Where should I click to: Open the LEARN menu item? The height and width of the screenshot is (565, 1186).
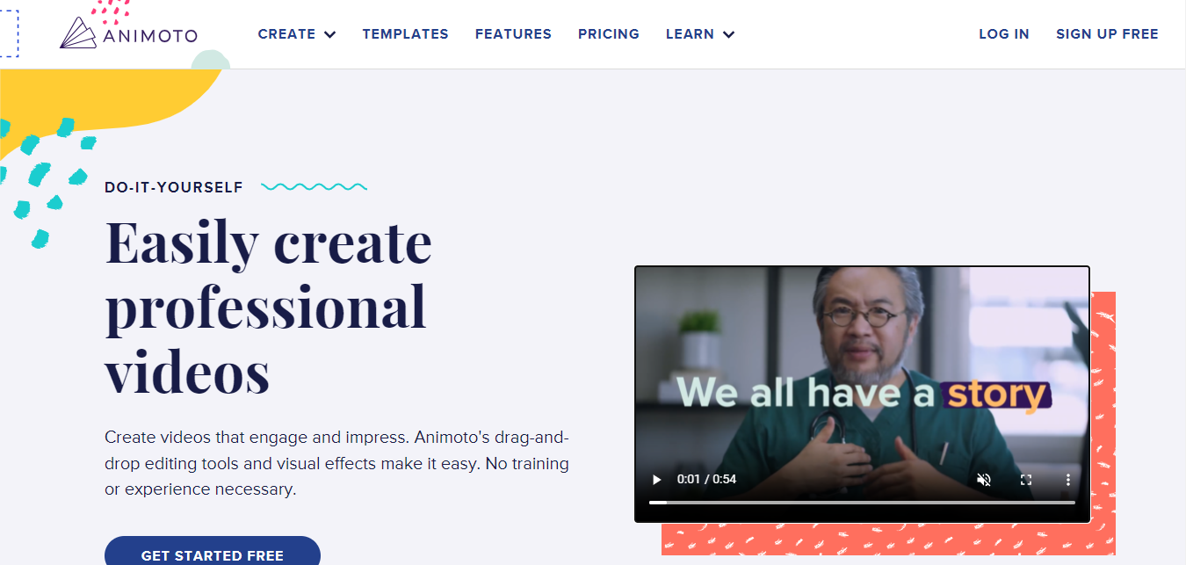690,34
